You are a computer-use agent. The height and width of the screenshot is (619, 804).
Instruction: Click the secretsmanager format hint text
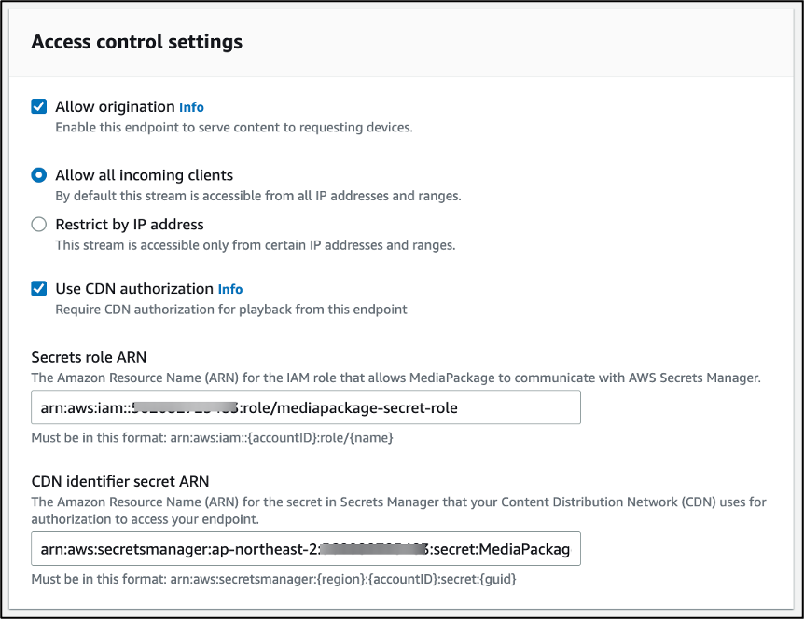point(273,579)
